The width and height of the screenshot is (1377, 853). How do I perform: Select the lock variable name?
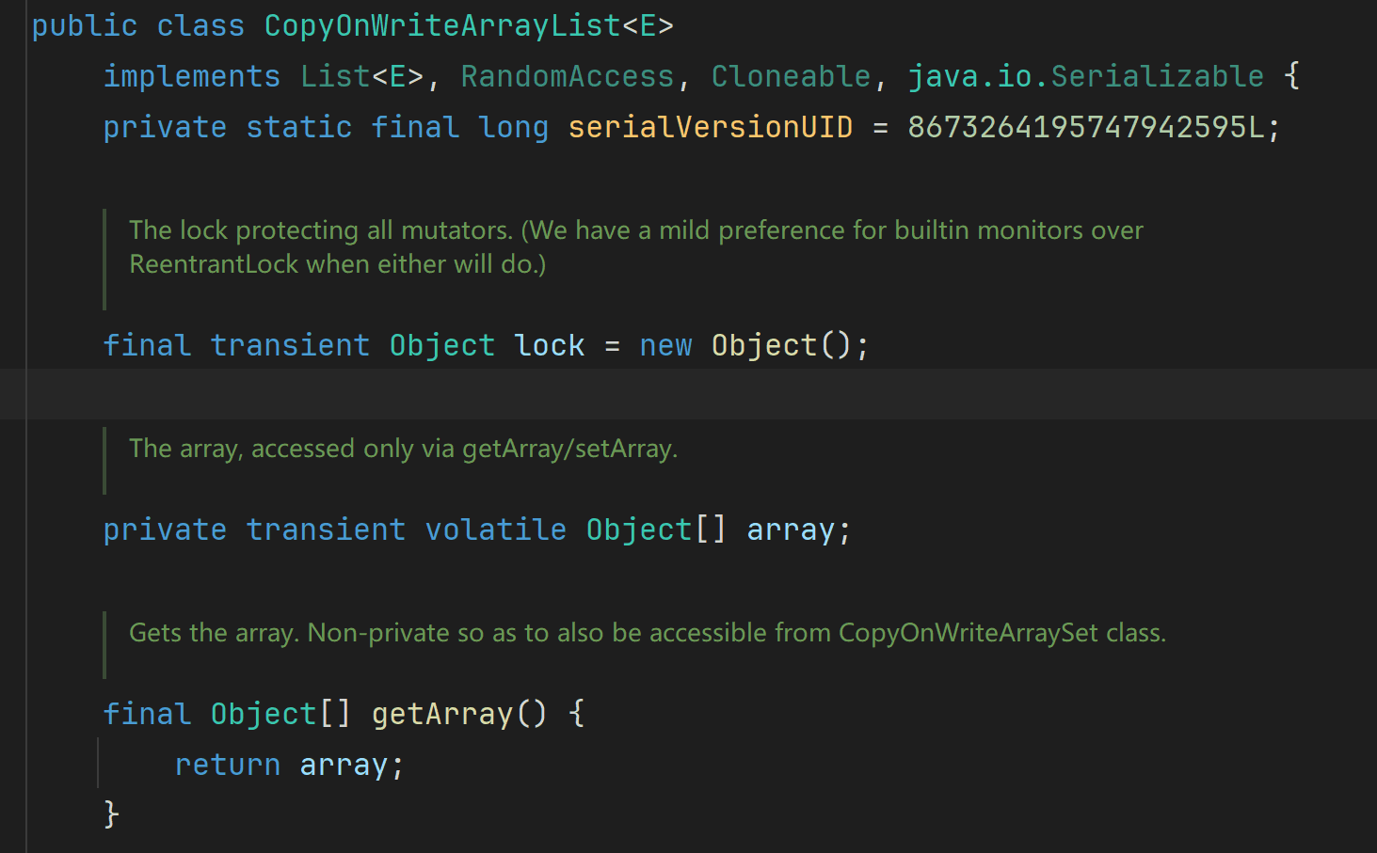click(549, 345)
